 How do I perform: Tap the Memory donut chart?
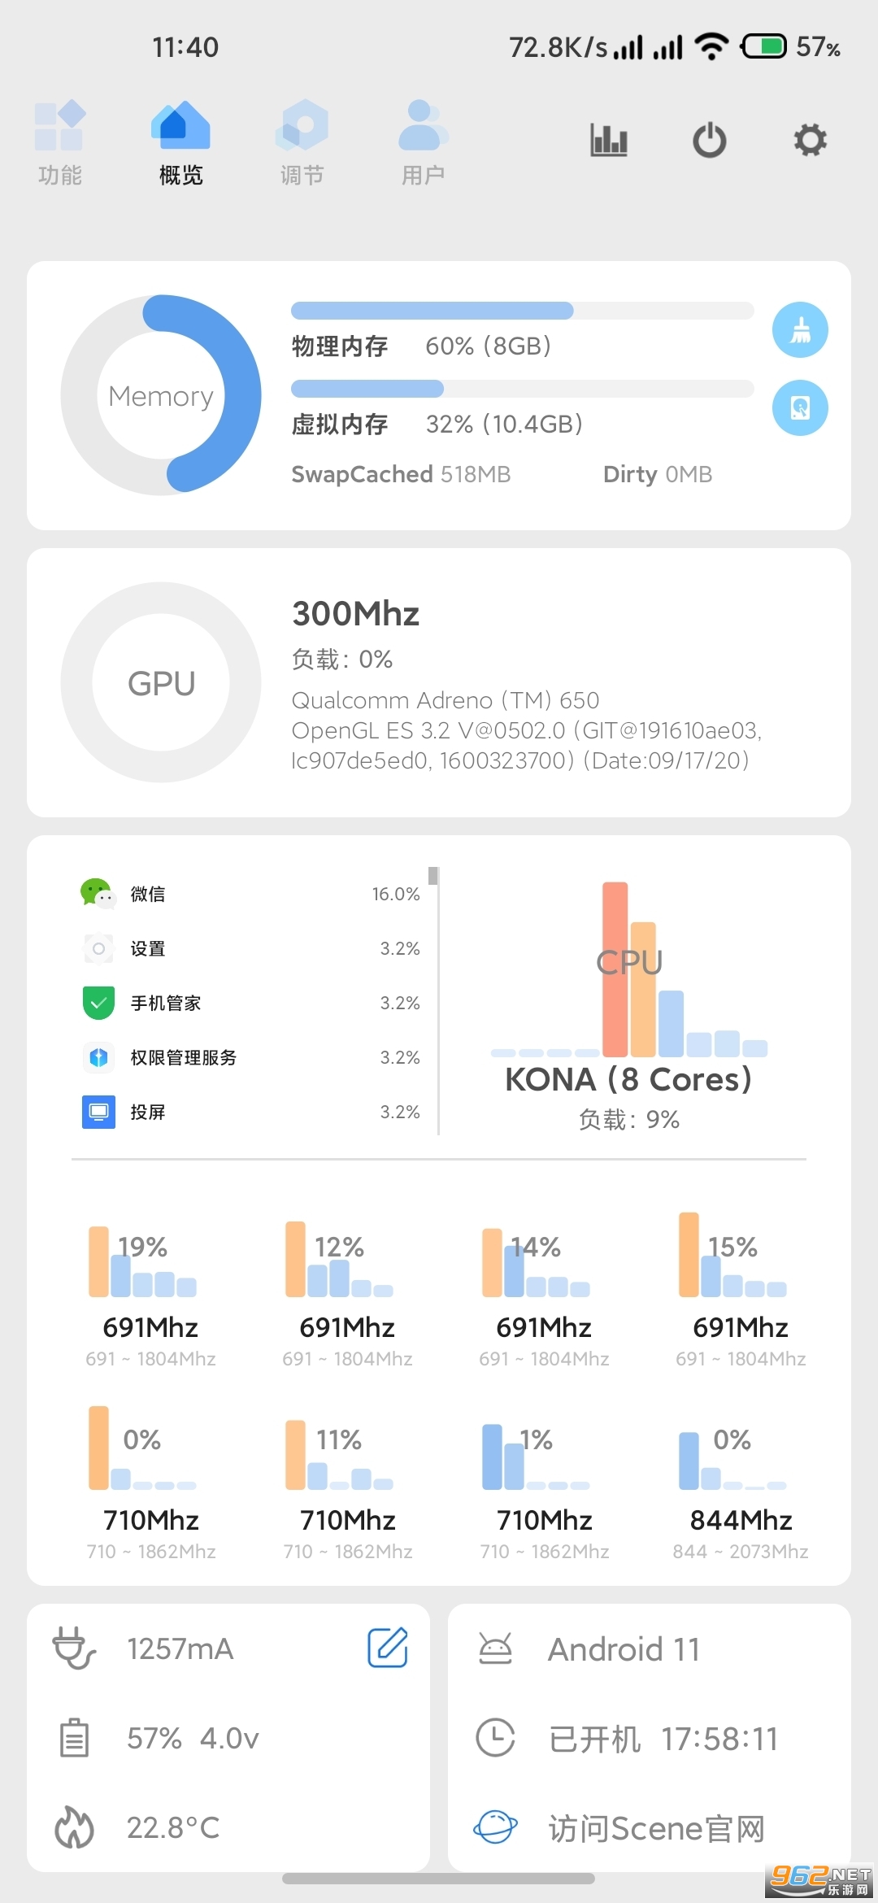[x=161, y=395]
